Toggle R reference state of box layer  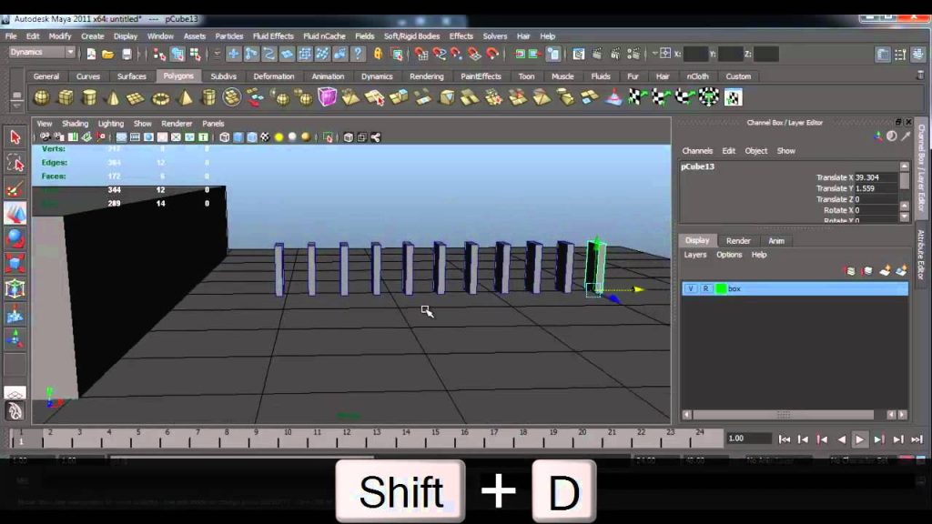click(x=705, y=288)
